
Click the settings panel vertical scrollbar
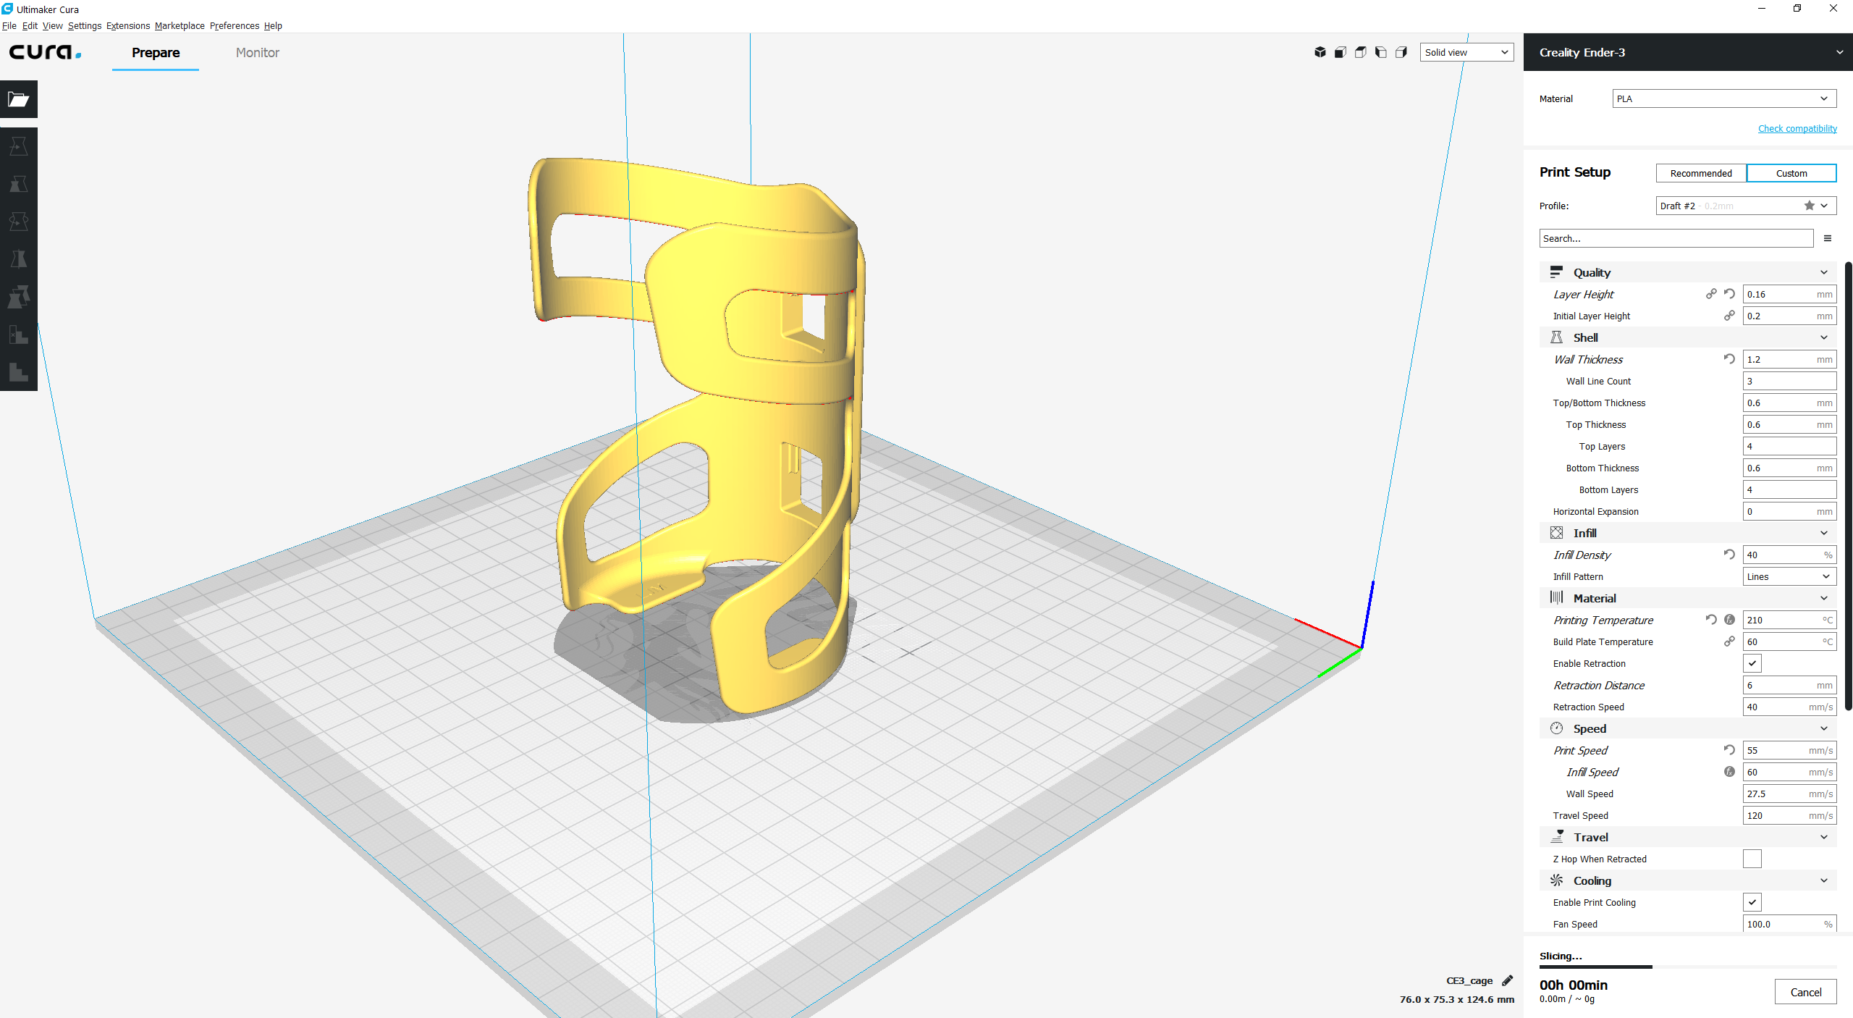[1848, 485]
